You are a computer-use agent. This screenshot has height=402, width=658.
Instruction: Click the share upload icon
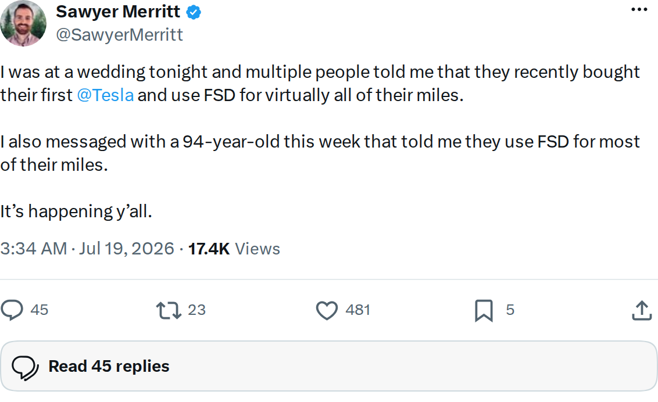click(x=642, y=311)
